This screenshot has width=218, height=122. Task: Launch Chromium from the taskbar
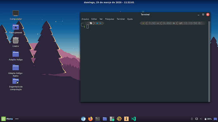83,119
